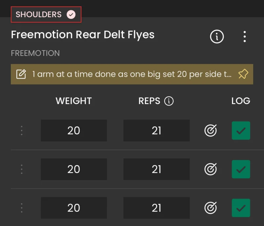
Task: Edit the second set reps field
Action: click(x=156, y=169)
